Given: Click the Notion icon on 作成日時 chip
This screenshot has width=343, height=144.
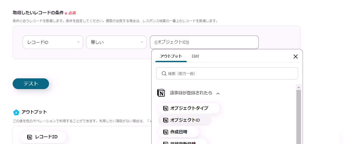Looking at the screenshot, I should [166, 132].
